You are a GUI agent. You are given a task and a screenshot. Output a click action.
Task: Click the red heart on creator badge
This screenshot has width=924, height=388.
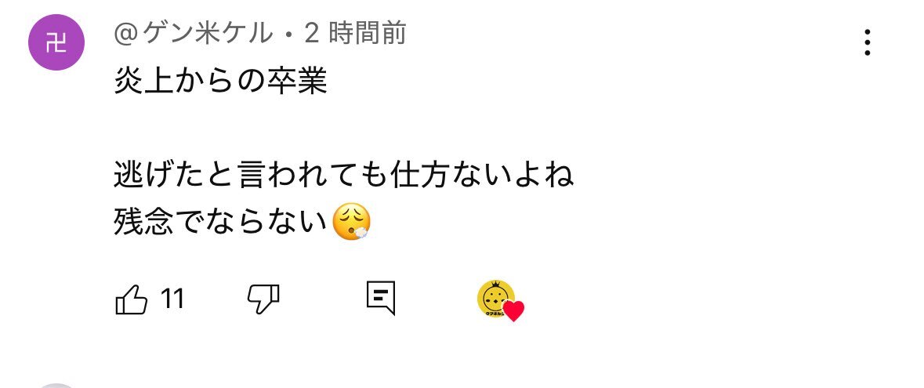point(514,310)
